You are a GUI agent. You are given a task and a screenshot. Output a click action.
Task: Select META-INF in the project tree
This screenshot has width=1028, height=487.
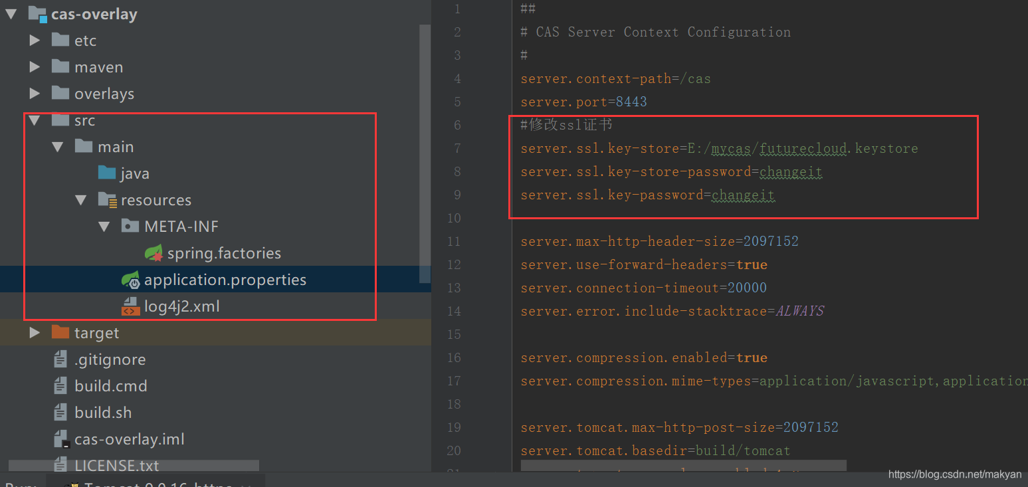click(x=181, y=227)
